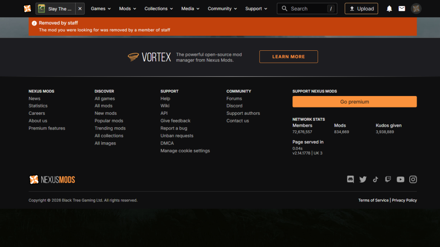Click the Upload button
Screen dimensions: 440x247
click(x=361, y=9)
